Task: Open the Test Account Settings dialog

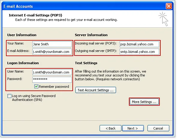Action: 96,90
